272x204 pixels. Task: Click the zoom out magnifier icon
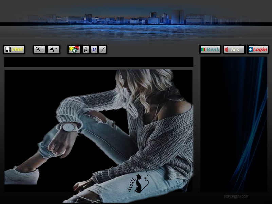53,49
